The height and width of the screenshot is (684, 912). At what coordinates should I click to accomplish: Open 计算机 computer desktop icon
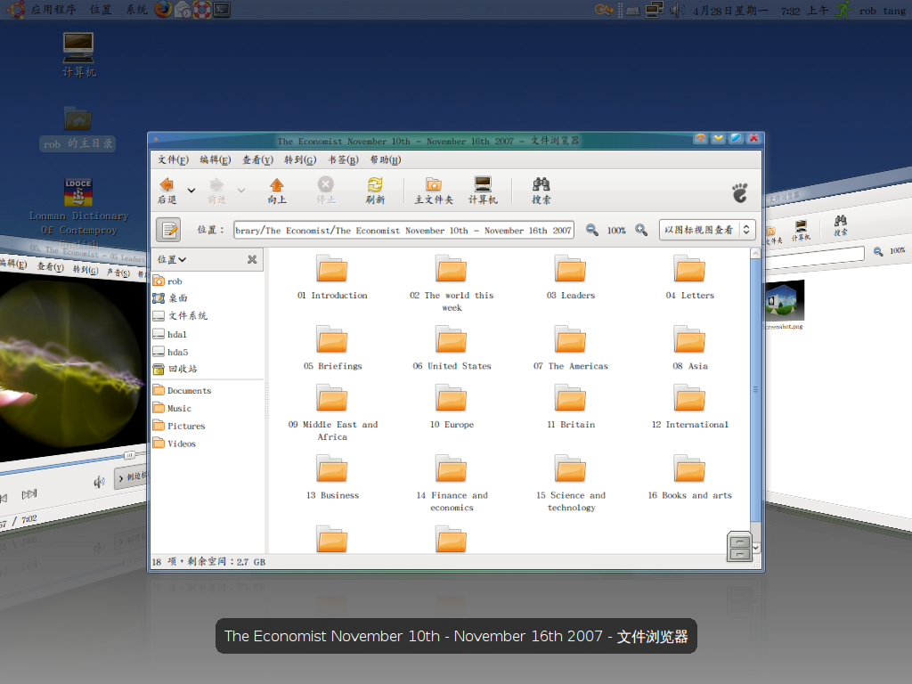pyautogui.click(x=78, y=55)
